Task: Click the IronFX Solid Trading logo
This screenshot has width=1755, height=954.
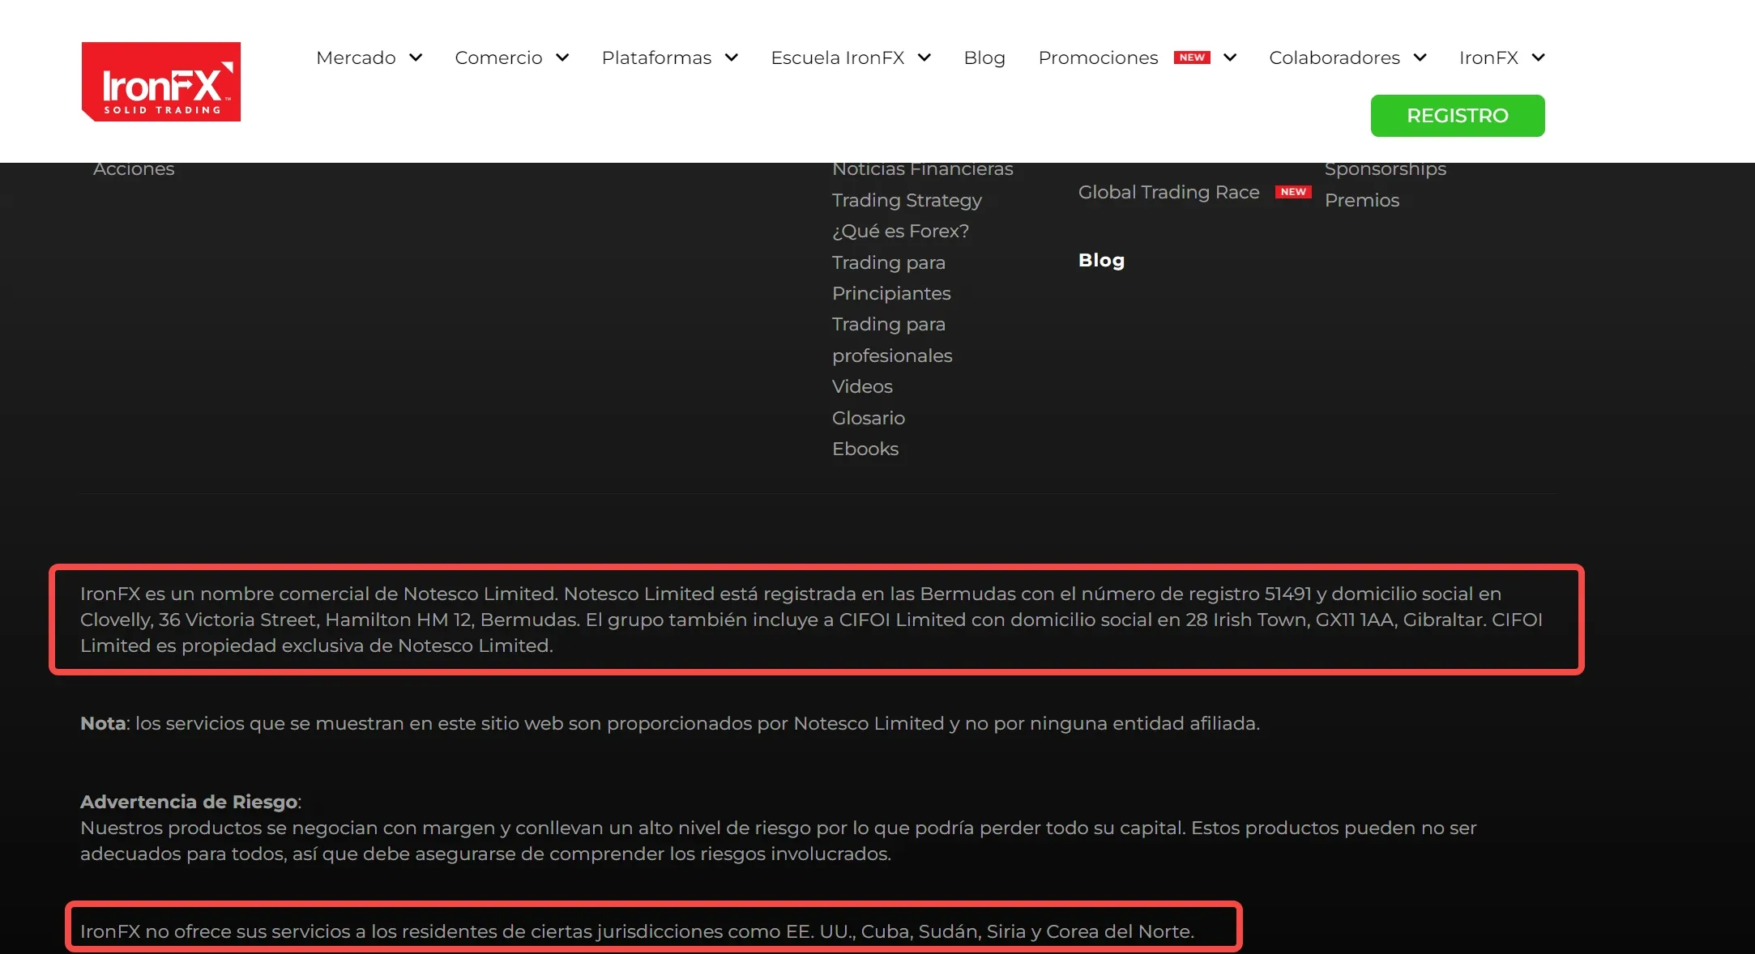Action: [161, 82]
